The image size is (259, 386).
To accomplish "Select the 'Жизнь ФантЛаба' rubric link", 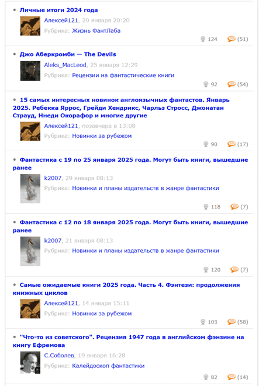I will [96, 31].
